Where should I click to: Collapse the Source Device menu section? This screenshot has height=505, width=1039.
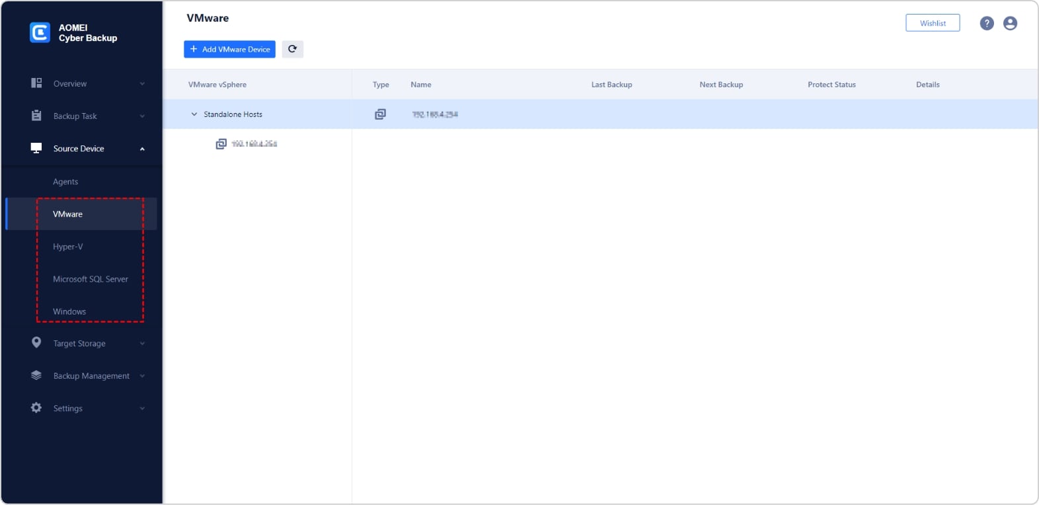coord(142,149)
